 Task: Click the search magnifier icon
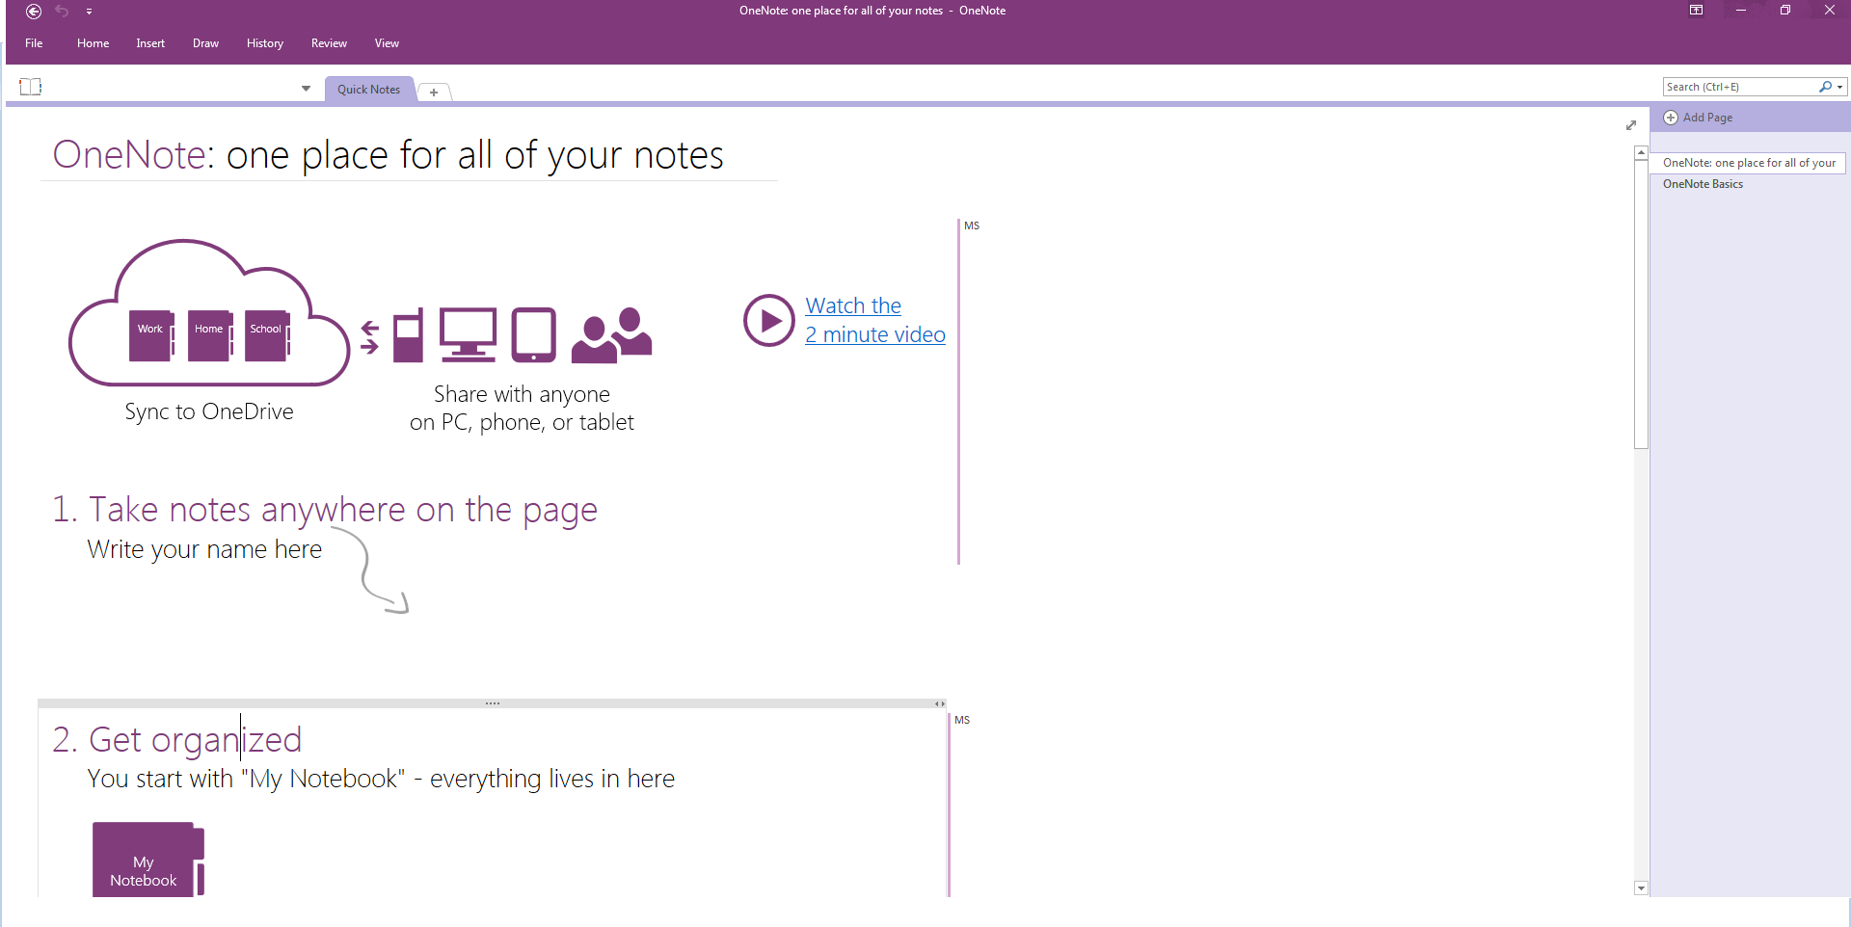[1824, 87]
